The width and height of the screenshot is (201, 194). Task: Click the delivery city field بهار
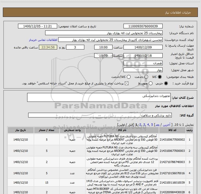point(143,70)
